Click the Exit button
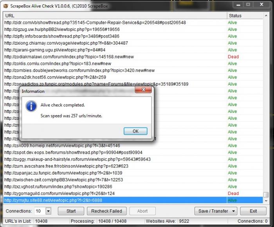This screenshot has width=274, height=227. (253, 211)
